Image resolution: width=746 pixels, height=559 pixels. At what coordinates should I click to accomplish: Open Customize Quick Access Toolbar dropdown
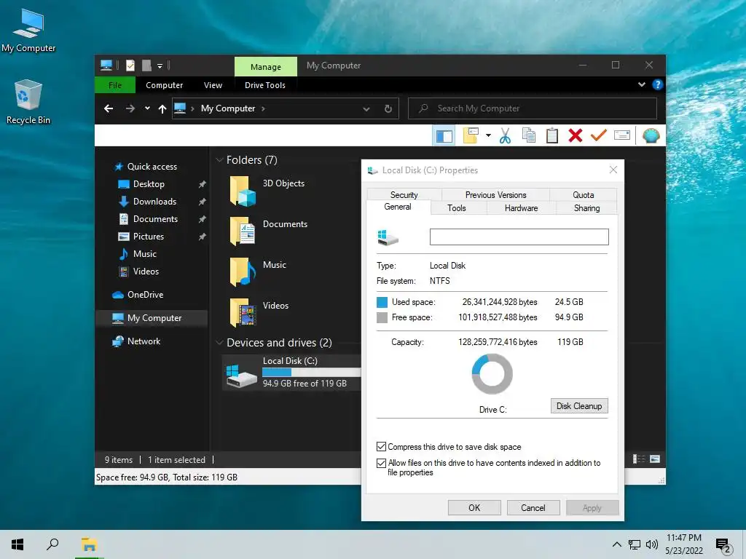160,66
